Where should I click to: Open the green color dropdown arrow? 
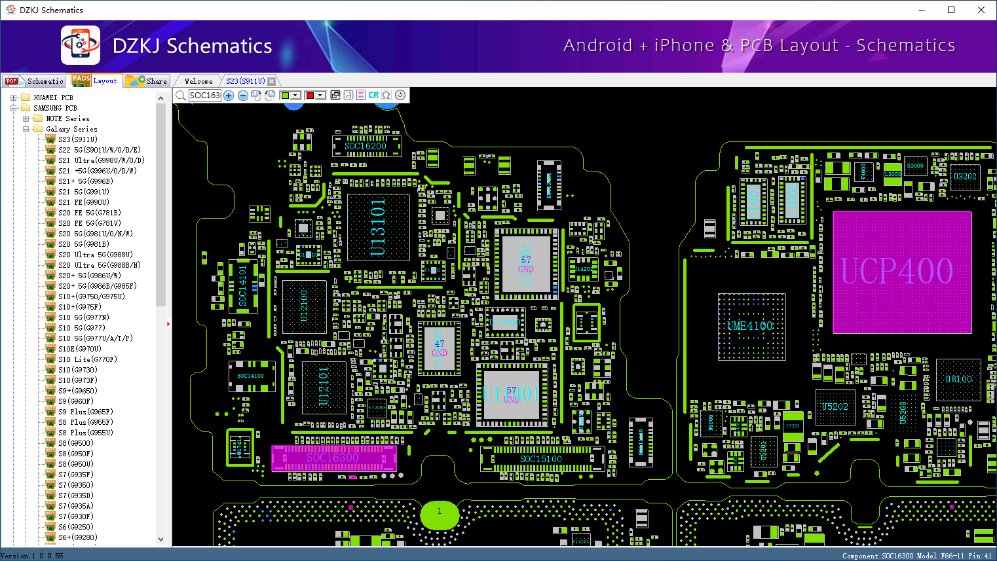click(295, 96)
